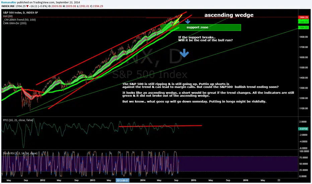
Task: Select the large blue down arrow drawing
Action: (x=184, y=53)
